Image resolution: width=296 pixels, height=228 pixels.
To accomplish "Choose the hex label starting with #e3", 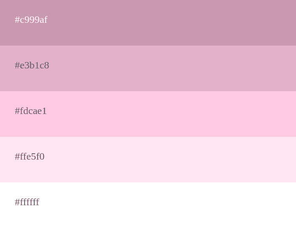I will pyautogui.click(x=32, y=65).
